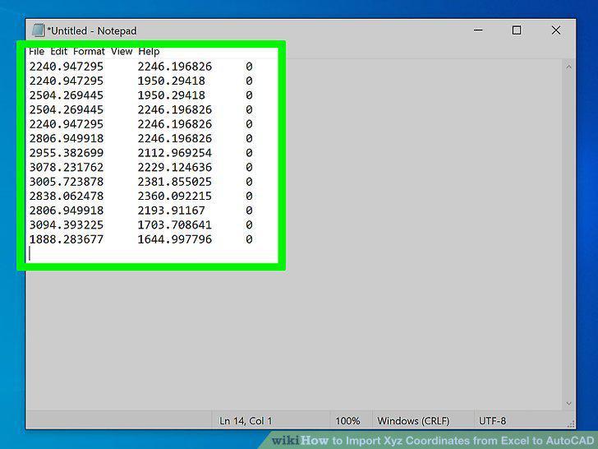Open the View menu

point(122,51)
